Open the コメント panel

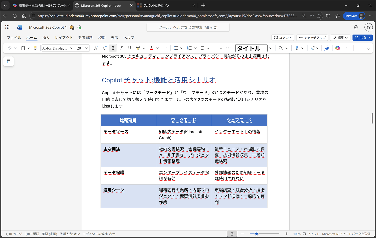(283, 38)
